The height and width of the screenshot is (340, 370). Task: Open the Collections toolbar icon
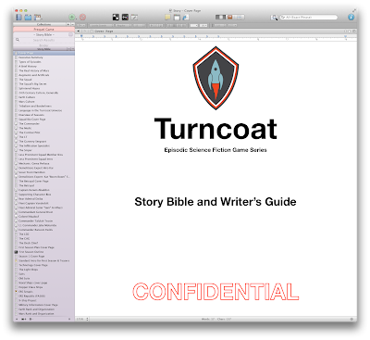click(28, 18)
